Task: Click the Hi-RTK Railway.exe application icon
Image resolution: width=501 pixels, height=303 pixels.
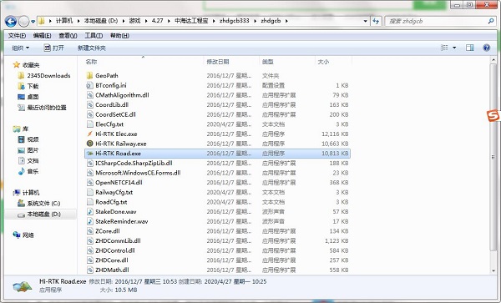Action: click(90, 144)
